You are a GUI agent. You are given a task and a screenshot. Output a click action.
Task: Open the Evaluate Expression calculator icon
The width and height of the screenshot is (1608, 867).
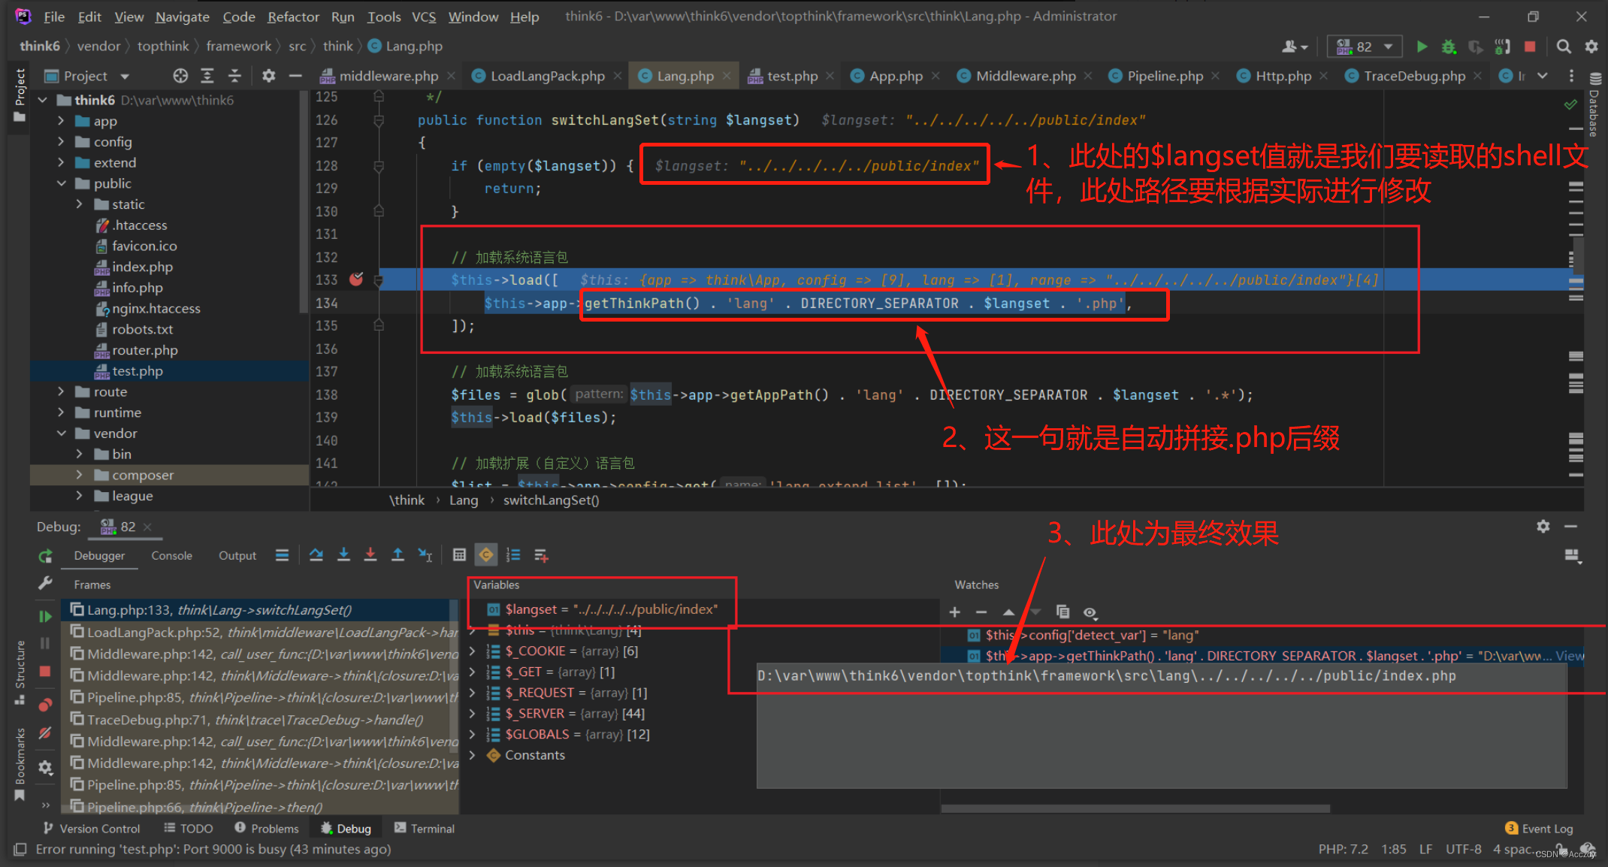(459, 555)
